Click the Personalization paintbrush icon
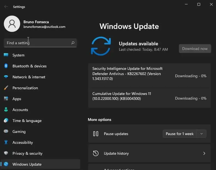 pyautogui.click(x=6, y=88)
